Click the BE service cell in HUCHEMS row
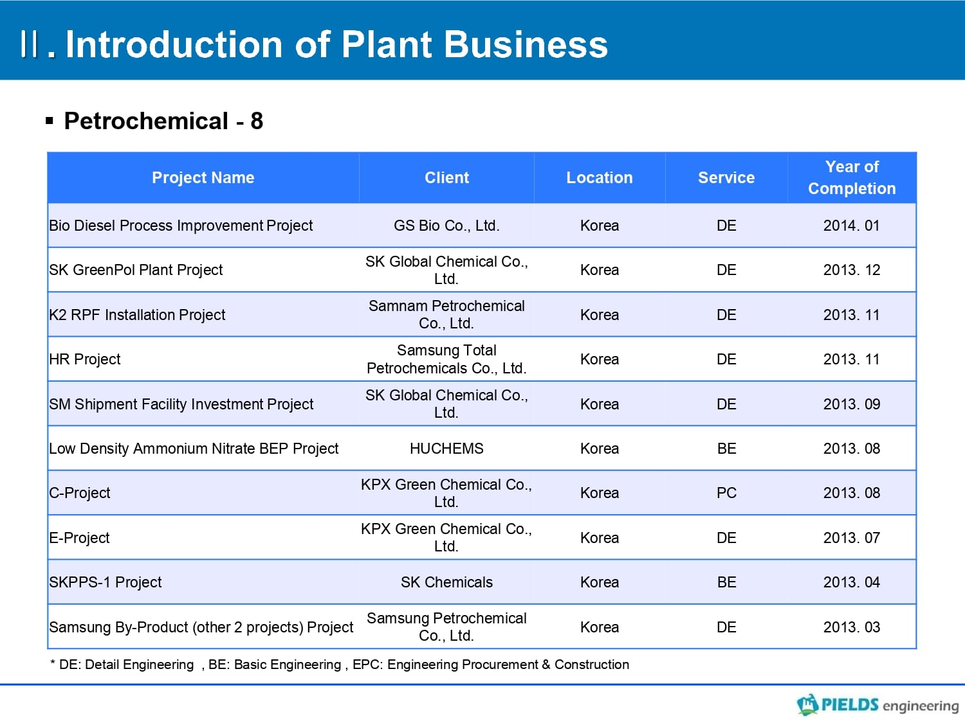The image size is (965, 723). (x=726, y=449)
